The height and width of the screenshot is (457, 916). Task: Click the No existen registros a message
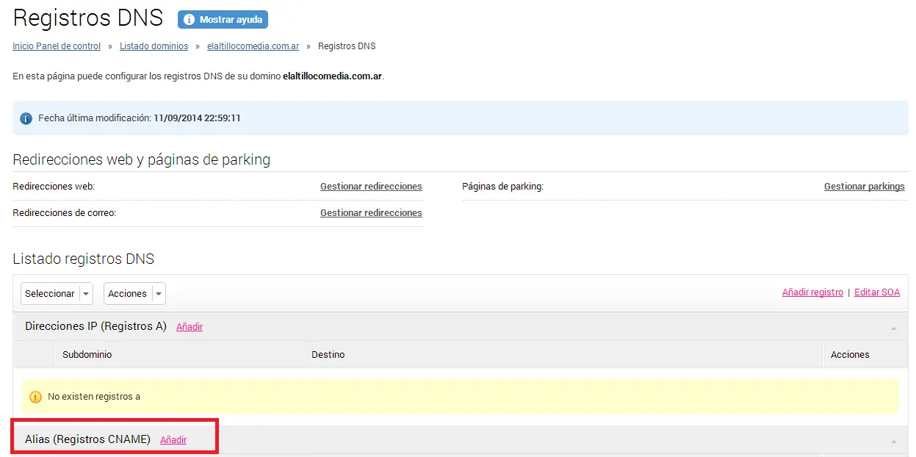[x=94, y=397]
